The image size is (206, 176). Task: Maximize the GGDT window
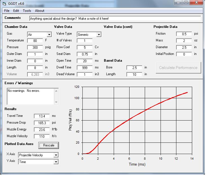[x=186, y=3]
